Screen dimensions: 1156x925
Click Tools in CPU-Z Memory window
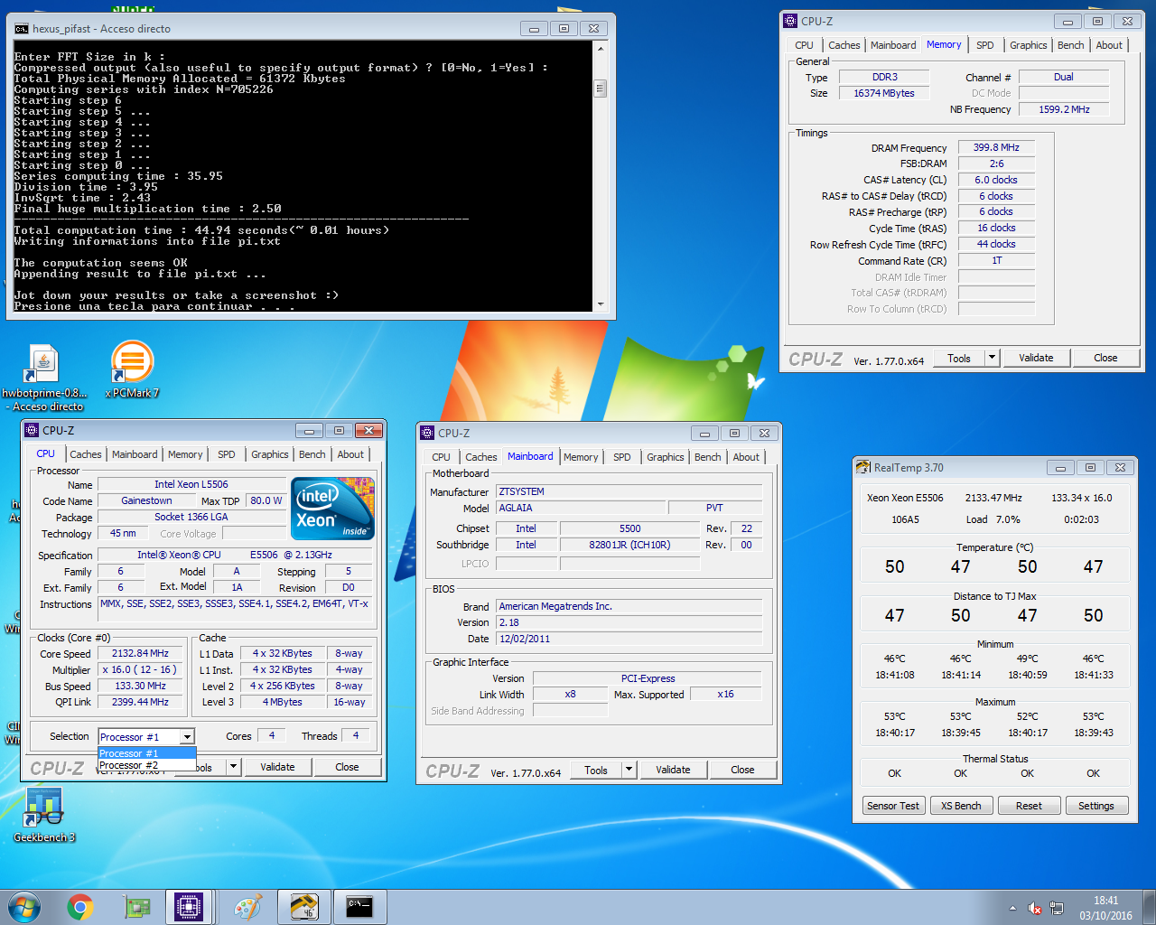[x=959, y=358]
